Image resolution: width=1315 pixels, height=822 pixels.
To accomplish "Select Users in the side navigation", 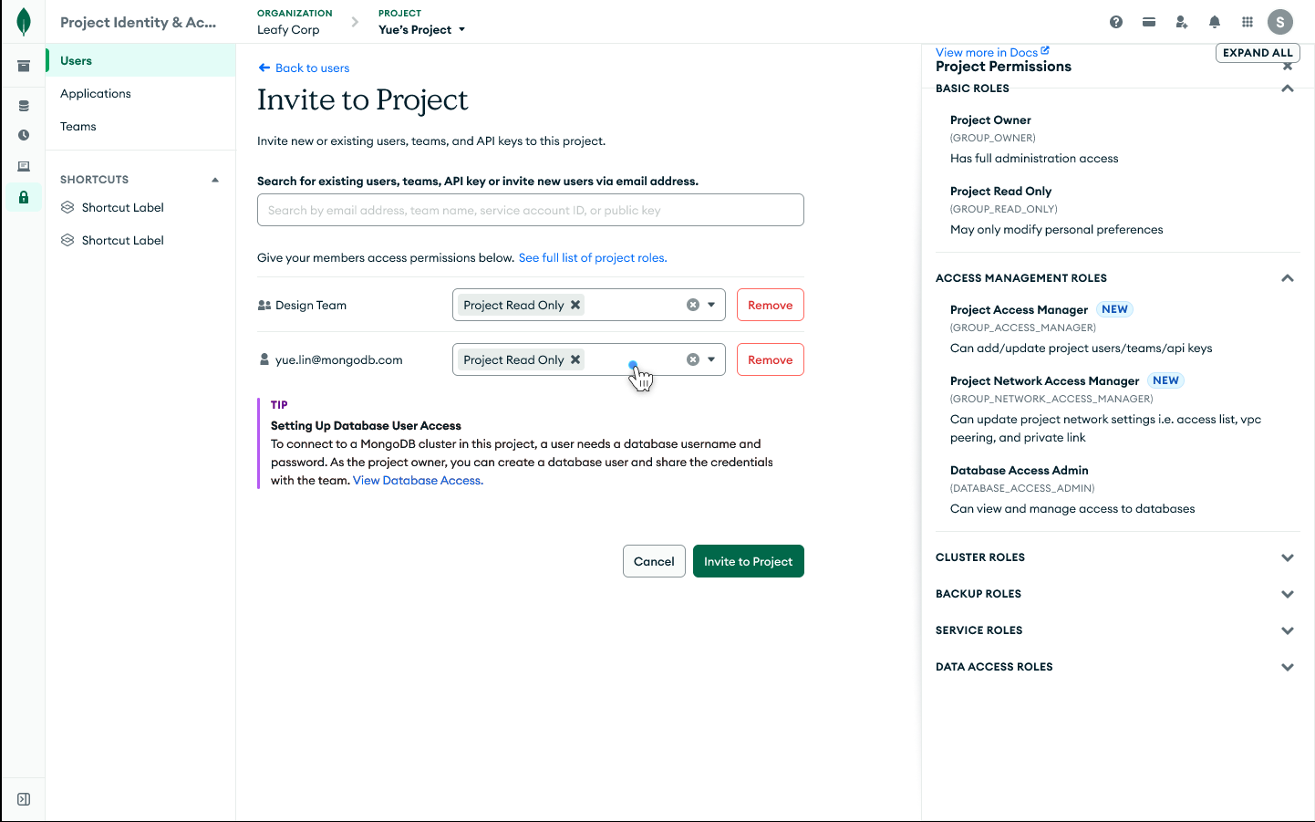I will click(x=140, y=60).
